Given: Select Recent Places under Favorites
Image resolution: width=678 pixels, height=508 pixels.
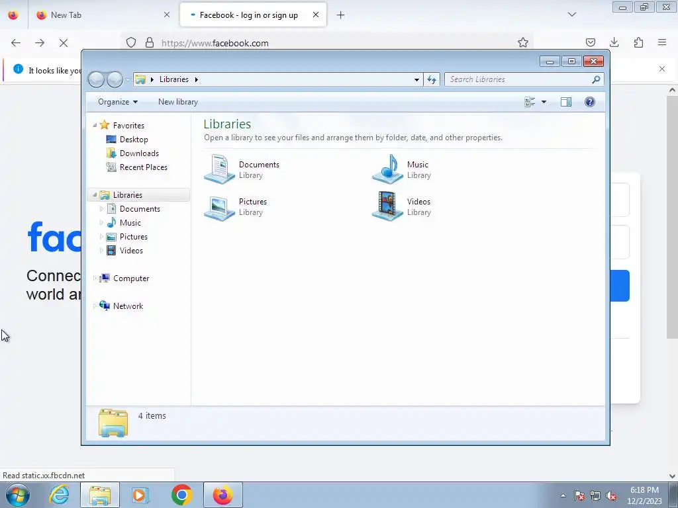Looking at the screenshot, I should click(x=143, y=167).
